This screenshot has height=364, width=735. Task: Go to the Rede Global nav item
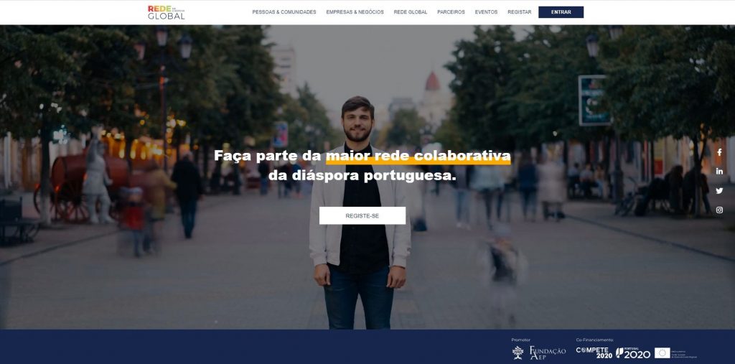[410, 12]
